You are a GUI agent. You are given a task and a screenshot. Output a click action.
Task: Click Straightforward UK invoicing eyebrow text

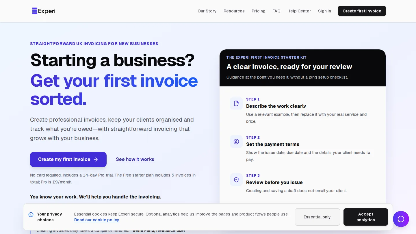[94, 44]
